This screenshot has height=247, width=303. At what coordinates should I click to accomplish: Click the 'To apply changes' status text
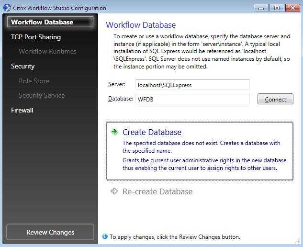coord(175,237)
